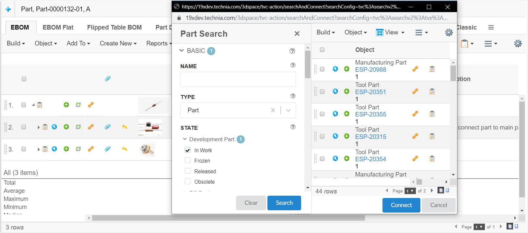Open the View dropdown menu

(x=390, y=32)
